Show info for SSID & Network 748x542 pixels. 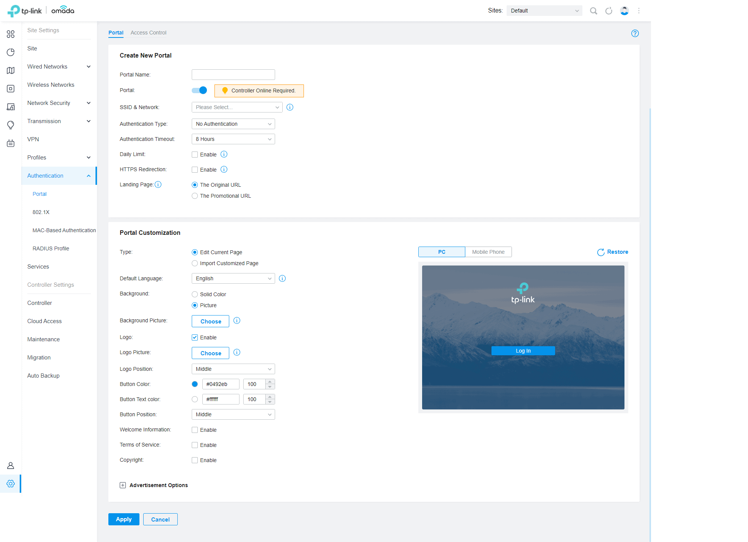pos(290,107)
